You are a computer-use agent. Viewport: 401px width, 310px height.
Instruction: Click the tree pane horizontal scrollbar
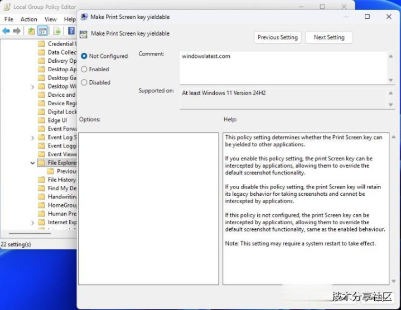pos(30,233)
